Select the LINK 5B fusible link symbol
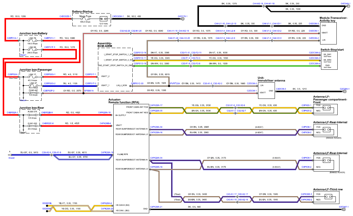Screen dimensions: 353x216 [33, 50]
